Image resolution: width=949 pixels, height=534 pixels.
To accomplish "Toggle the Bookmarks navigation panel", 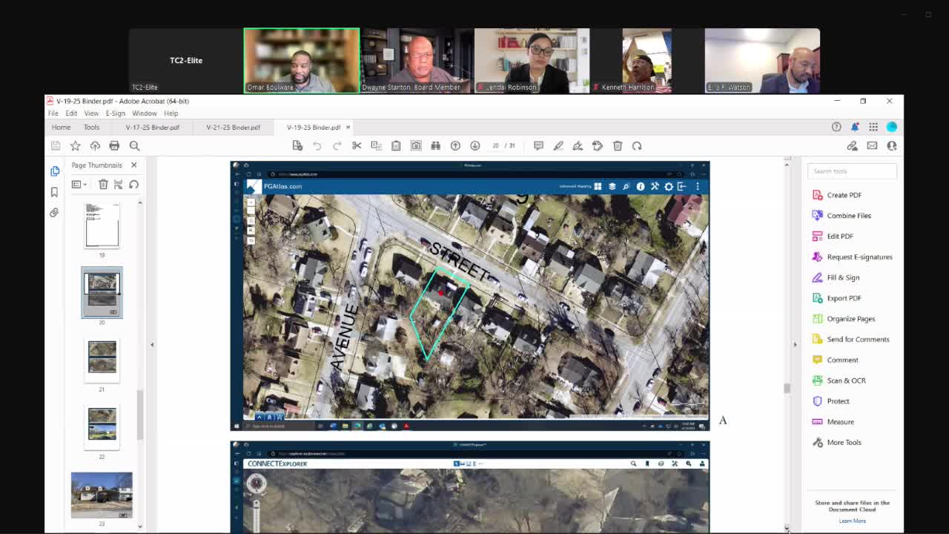I will pos(54,192).
